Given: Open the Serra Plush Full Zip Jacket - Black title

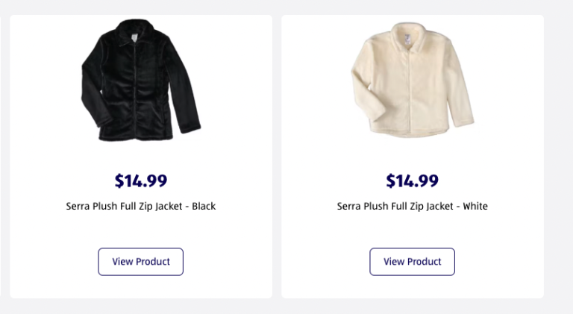Looking at the screenshot, I should coord(141,207).
